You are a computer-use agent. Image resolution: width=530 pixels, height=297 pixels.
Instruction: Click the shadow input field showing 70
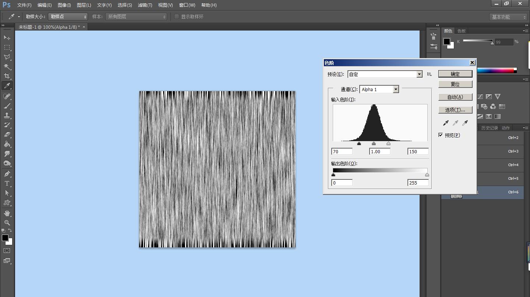point(342,151)
